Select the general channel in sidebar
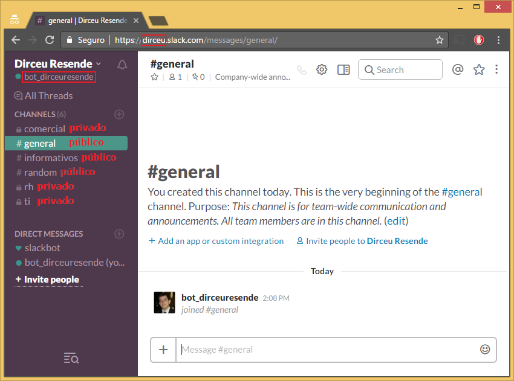Screen dimensions: 514x381 click(67, 143)
